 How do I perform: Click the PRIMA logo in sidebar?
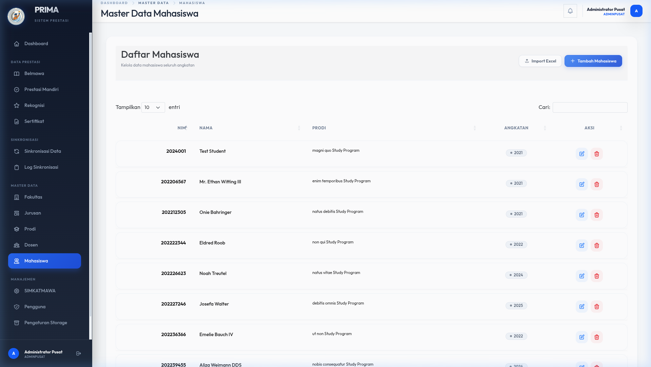[16, 16]
